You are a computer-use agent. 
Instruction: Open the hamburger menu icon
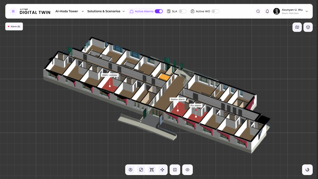click(13, 11)
